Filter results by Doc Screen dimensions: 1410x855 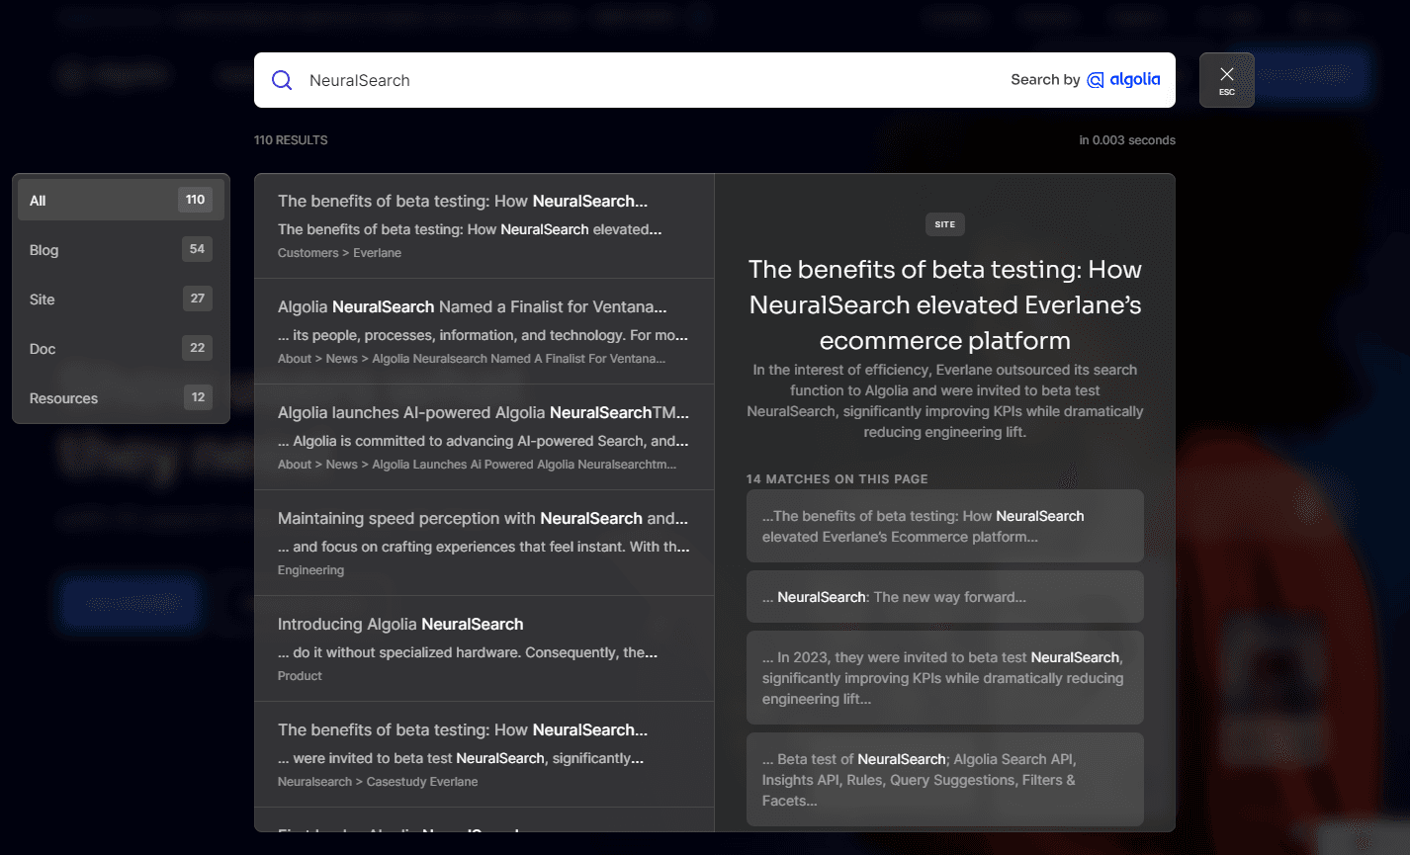(x=121, y=348)
